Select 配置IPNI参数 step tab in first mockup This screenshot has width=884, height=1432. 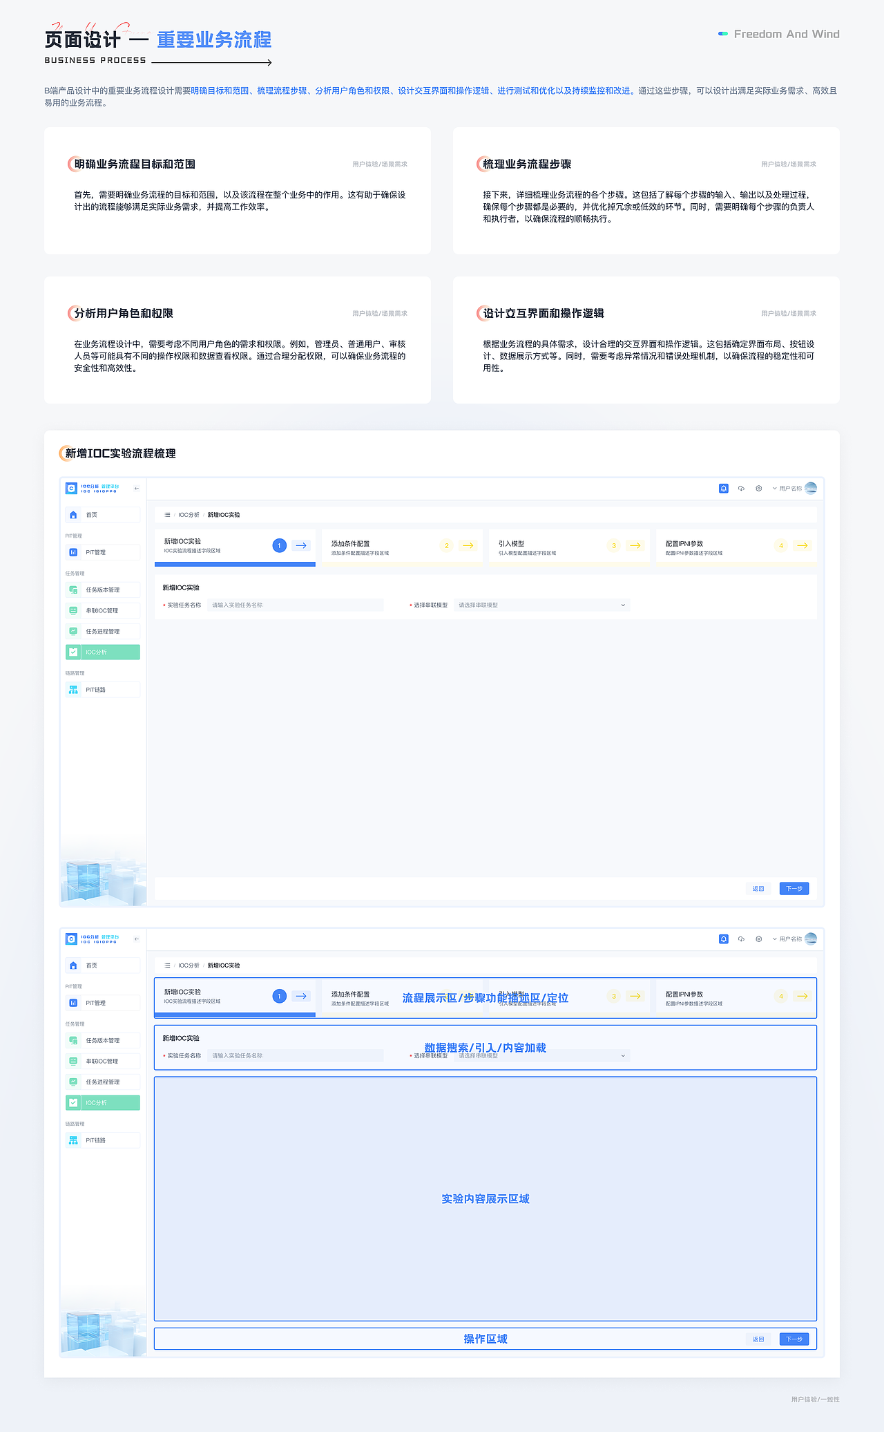[736, 547]
